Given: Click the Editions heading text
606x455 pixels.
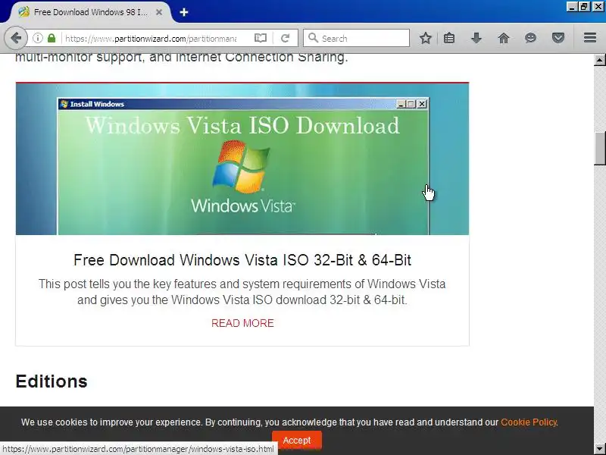Looking at the screenshot, I should (52, 381).
